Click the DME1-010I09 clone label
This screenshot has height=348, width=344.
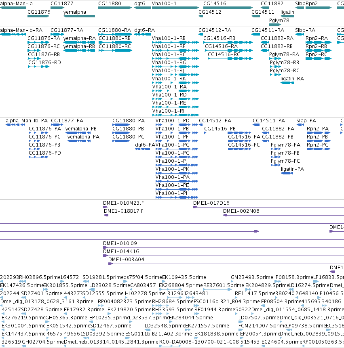pyautogui.click(x=120, y=243)
